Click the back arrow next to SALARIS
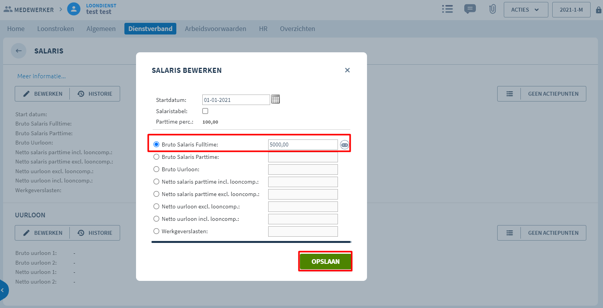Image resolution: width=603 pixels, height=308 pixels. [x=19, y=51]
